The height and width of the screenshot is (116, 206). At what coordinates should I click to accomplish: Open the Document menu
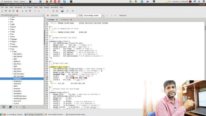18,7
